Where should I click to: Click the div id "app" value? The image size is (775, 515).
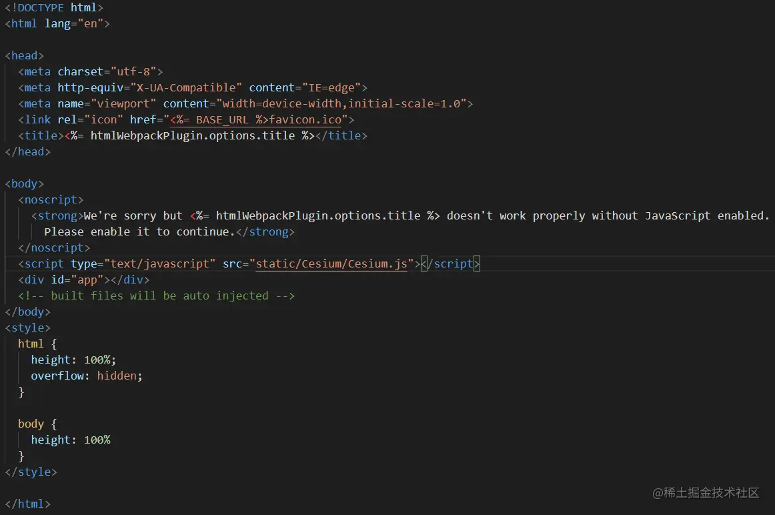coord(90,280)
